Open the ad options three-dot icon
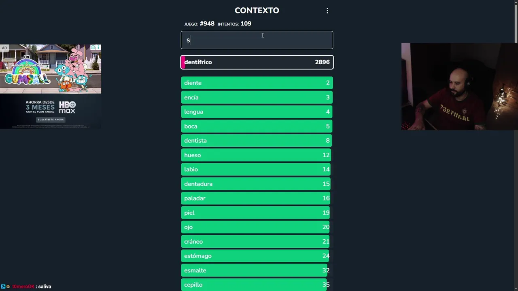The width and height of the screenshot is (518, 291). [98, 48]
